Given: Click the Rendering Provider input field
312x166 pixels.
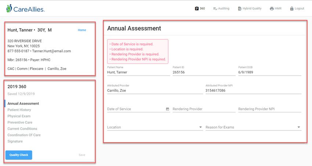Looking at the screenshot, I should click(204, 109).
